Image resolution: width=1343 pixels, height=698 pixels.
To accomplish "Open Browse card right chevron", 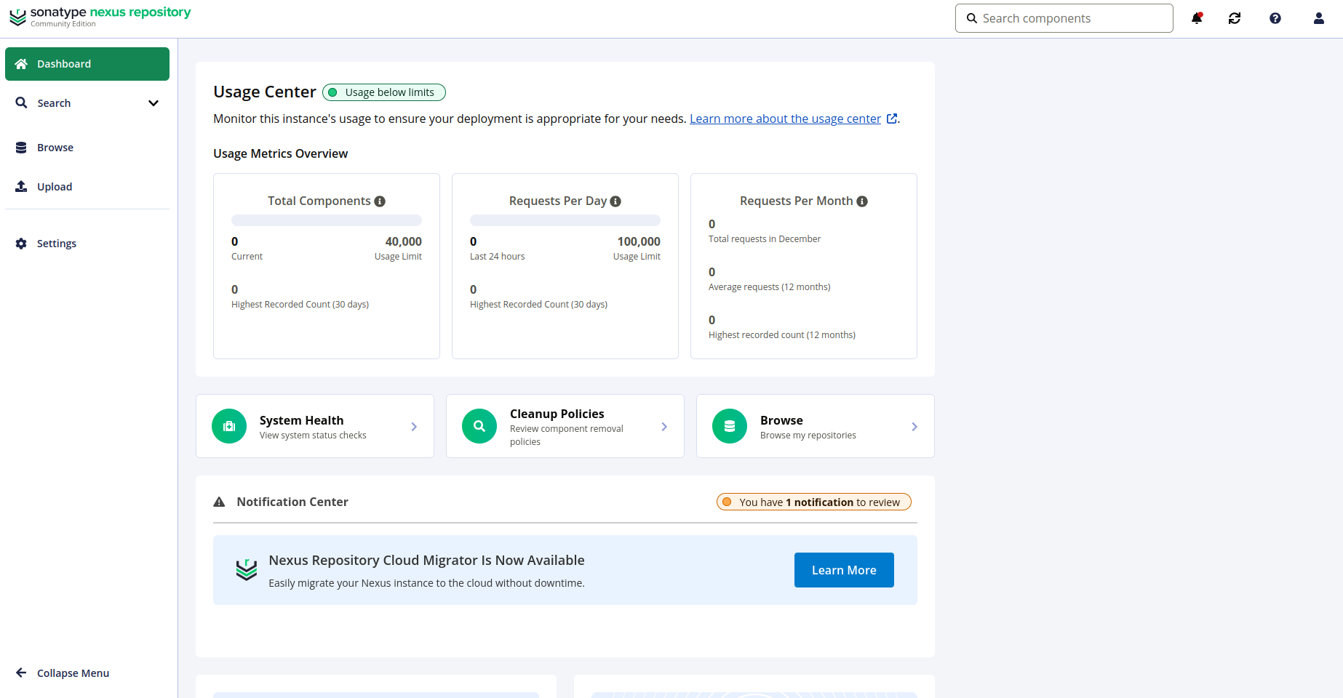I will 914,427.
